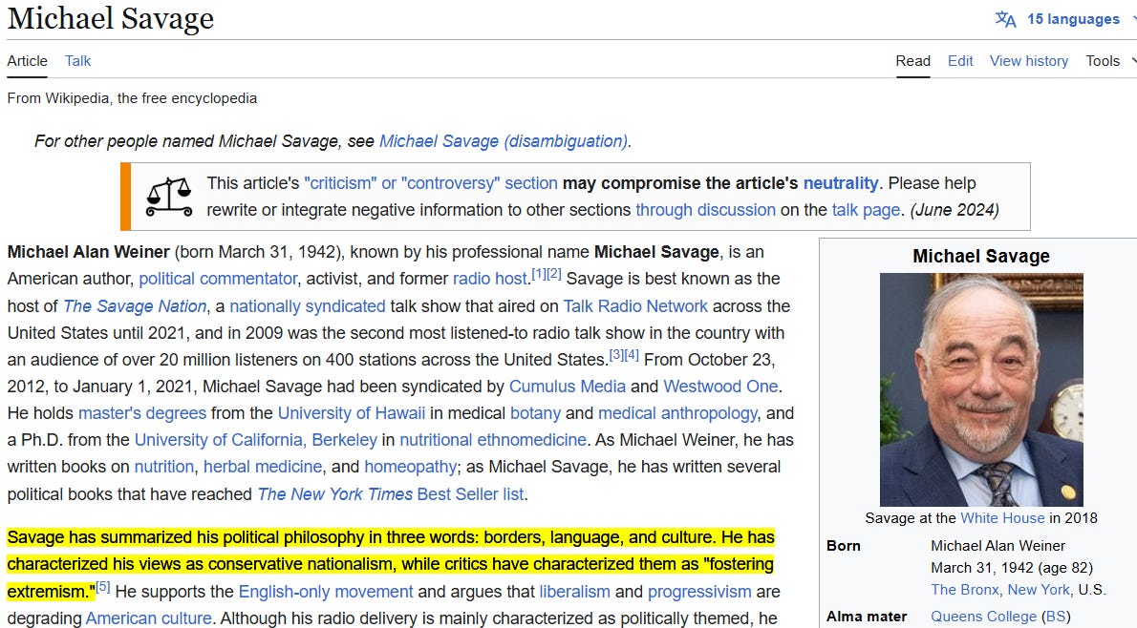Open the 15 languages dropdown
The width and height of the screenshot is (1137, 628).
tap(1073, 19)
